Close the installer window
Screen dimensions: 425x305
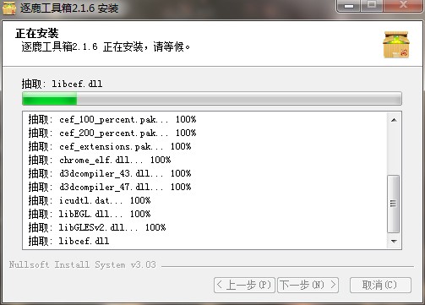pos(403,6)
